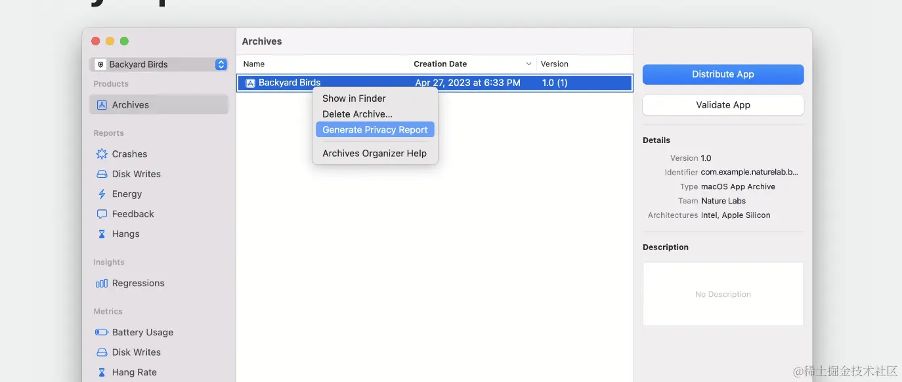Click the identifier com.example.naturelab value

click(750, 173)
